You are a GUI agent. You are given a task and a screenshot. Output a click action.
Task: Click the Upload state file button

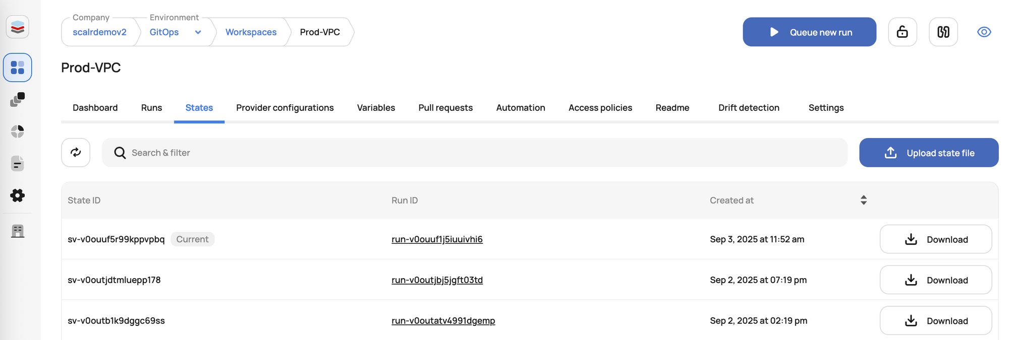[928, 153]
